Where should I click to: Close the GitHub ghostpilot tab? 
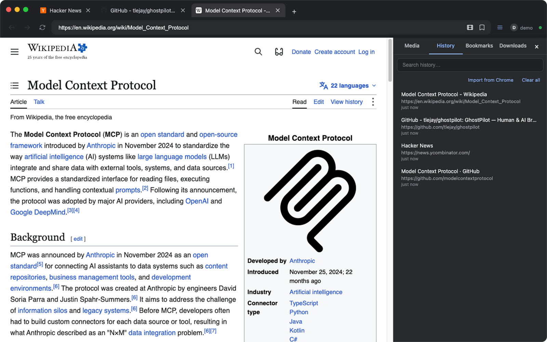(x=183, y=11)
